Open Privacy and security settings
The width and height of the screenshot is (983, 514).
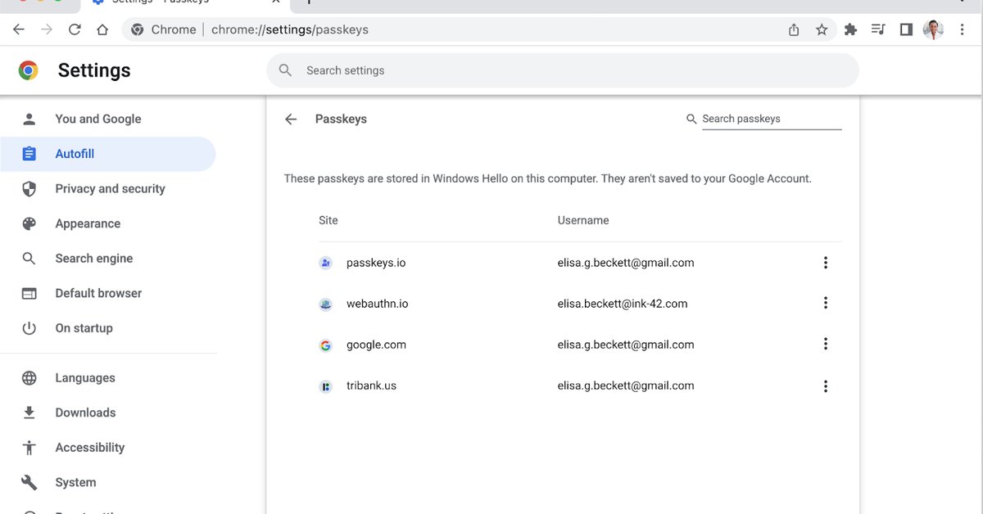pos(108,188)
